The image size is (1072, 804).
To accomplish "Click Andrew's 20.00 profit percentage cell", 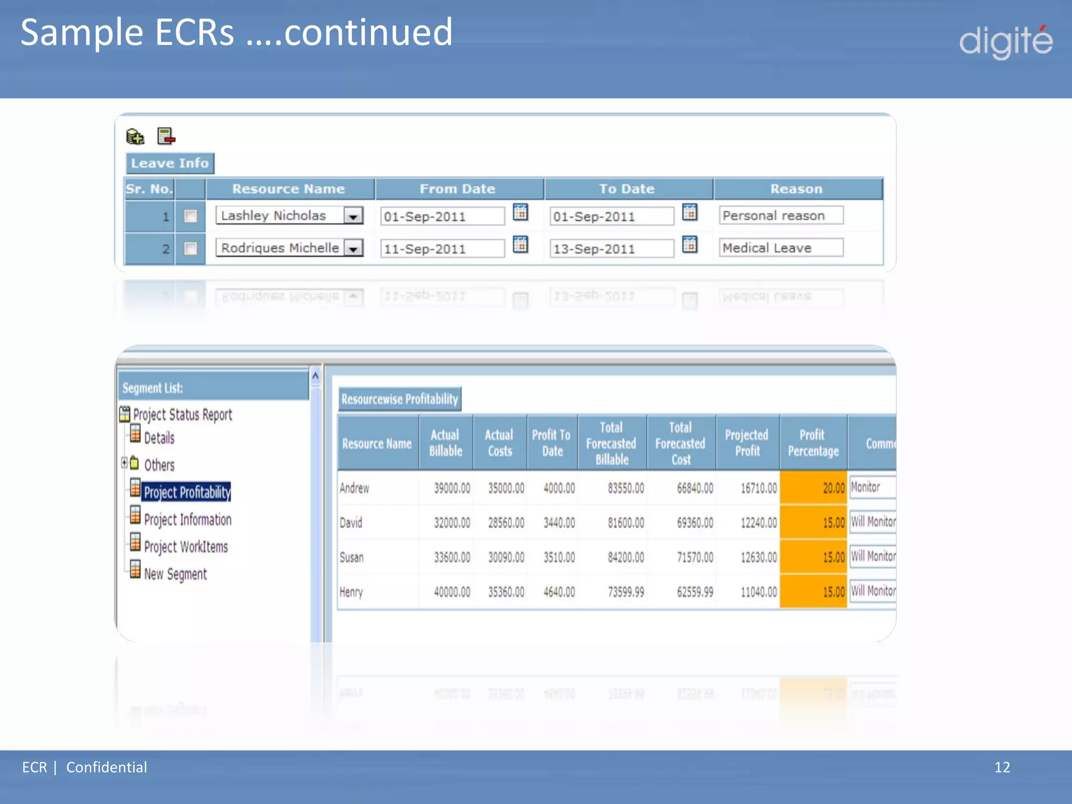I will (813, 488).
